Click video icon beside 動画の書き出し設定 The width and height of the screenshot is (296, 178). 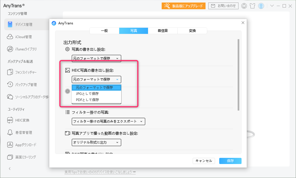pos(67,133)
